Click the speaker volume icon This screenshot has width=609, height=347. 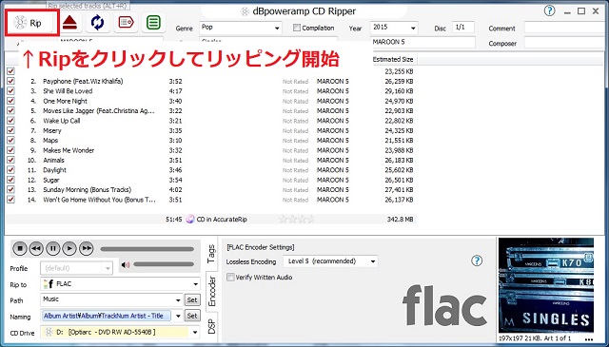coord(125,264)
